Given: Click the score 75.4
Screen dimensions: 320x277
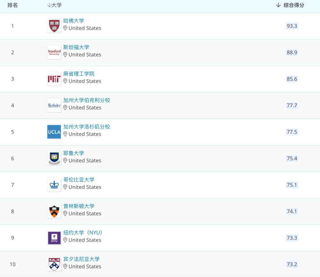Looking at the screenshot, I should (x=292, y=158).
